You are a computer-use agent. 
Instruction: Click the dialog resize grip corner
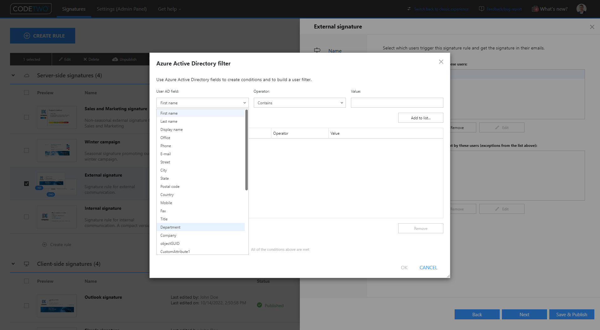point(448,276)
